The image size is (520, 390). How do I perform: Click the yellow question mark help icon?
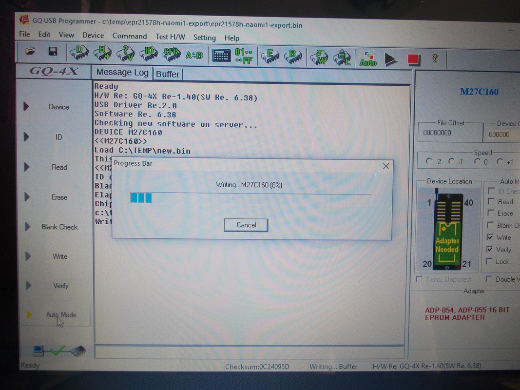pos(434,58)
